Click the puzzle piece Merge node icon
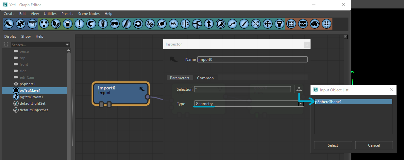The height and width of the screenshot is (160, 404). 20,23
